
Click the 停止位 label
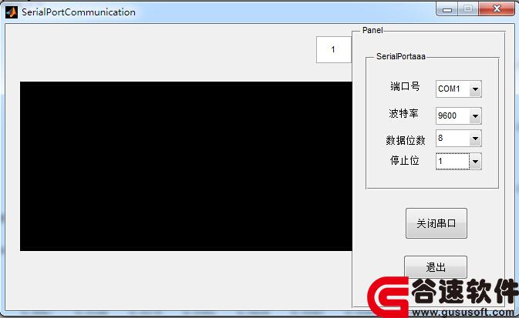404,160
